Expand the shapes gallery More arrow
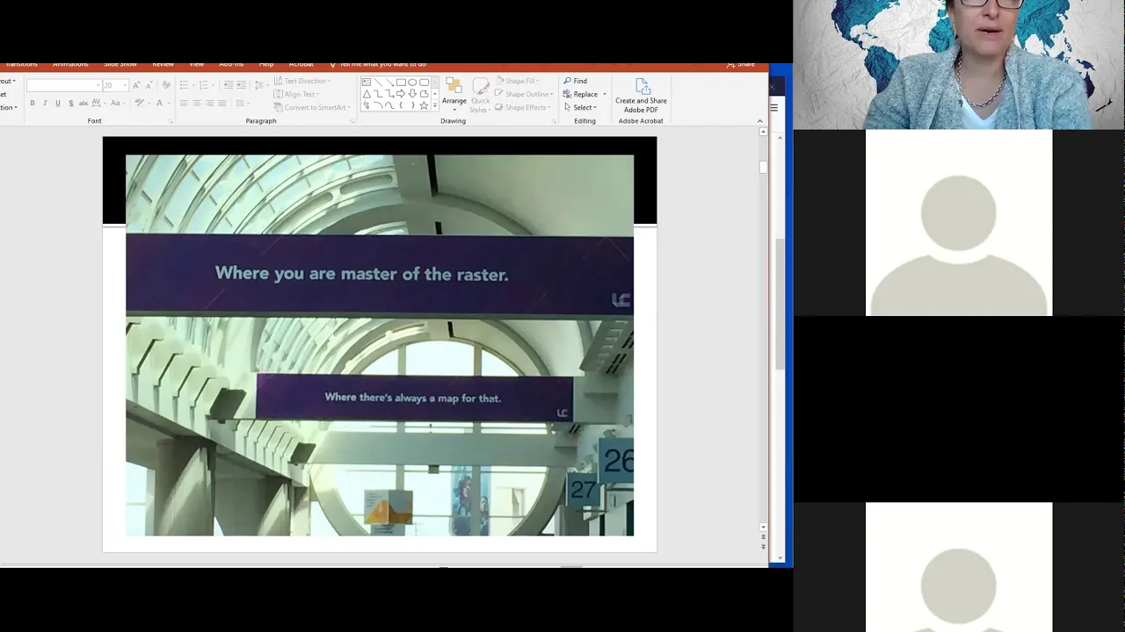Viewport: 1125px width, 632px height. coord(434,106)
